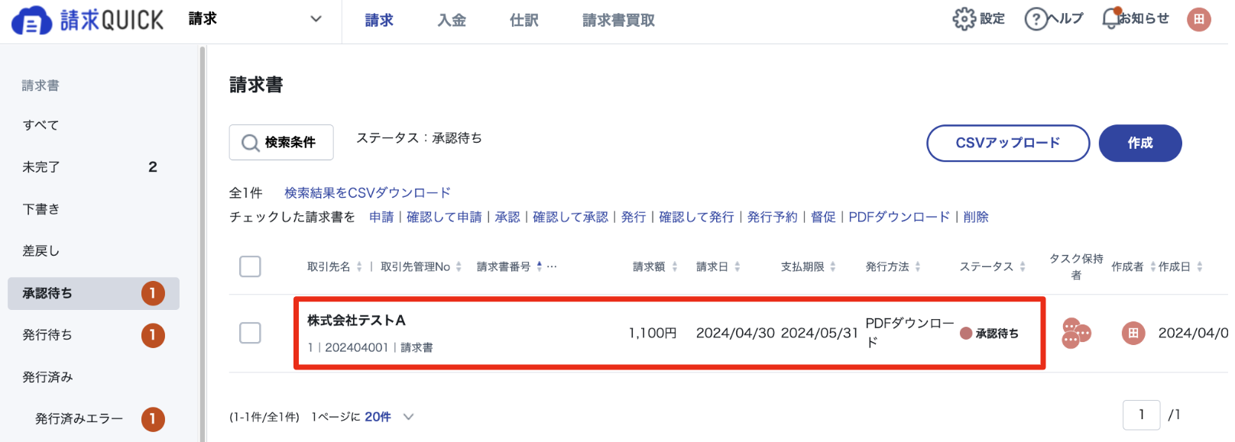Click the 2024/05/31 支払期限 cell

tap(820, 333)
